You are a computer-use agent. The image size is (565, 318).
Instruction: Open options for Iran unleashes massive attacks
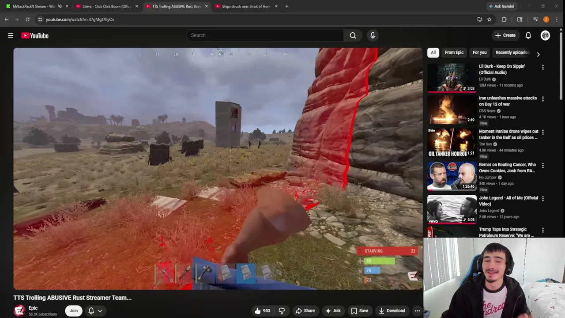543,99
